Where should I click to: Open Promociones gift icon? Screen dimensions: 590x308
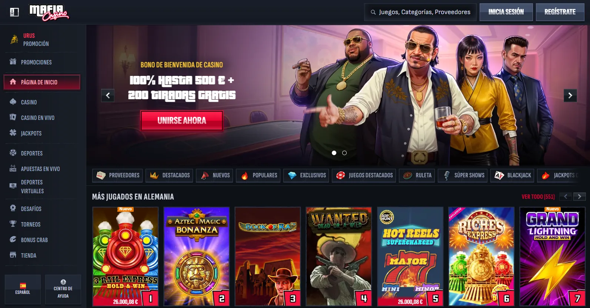(13, 62)
